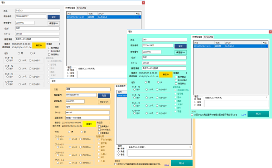Click yellow 着信中 indicator in green window
This screenshot has height=168, width=272.
pyautogui.click(x=166, y=74)
